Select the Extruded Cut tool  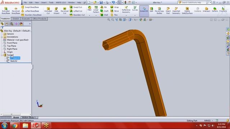[x=48, y=11]
